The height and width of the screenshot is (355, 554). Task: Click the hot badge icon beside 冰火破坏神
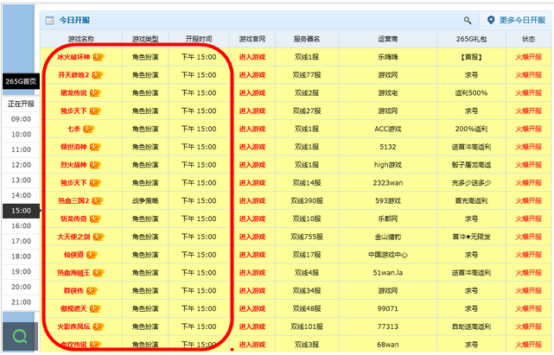[x=99, y=57]
